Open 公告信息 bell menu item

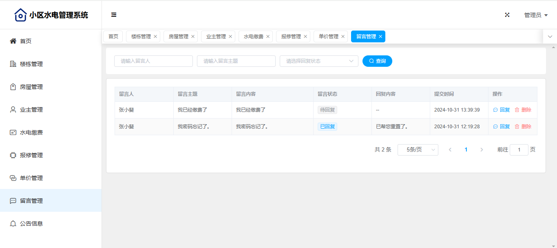(x=31, y=224)
